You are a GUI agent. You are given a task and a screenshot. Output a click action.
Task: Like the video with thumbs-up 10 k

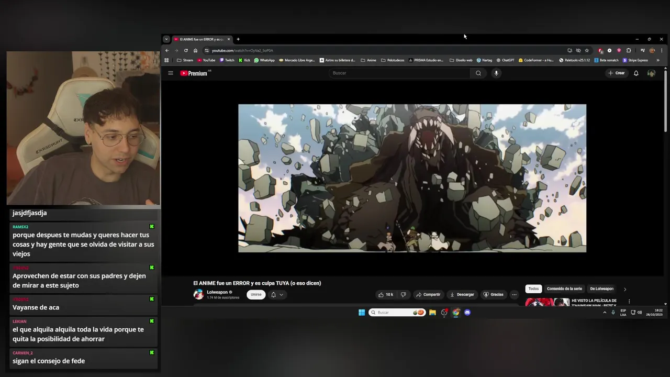(386, 295)
